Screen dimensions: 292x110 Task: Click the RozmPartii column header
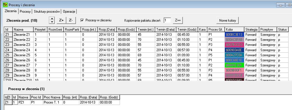click(72, 30)
